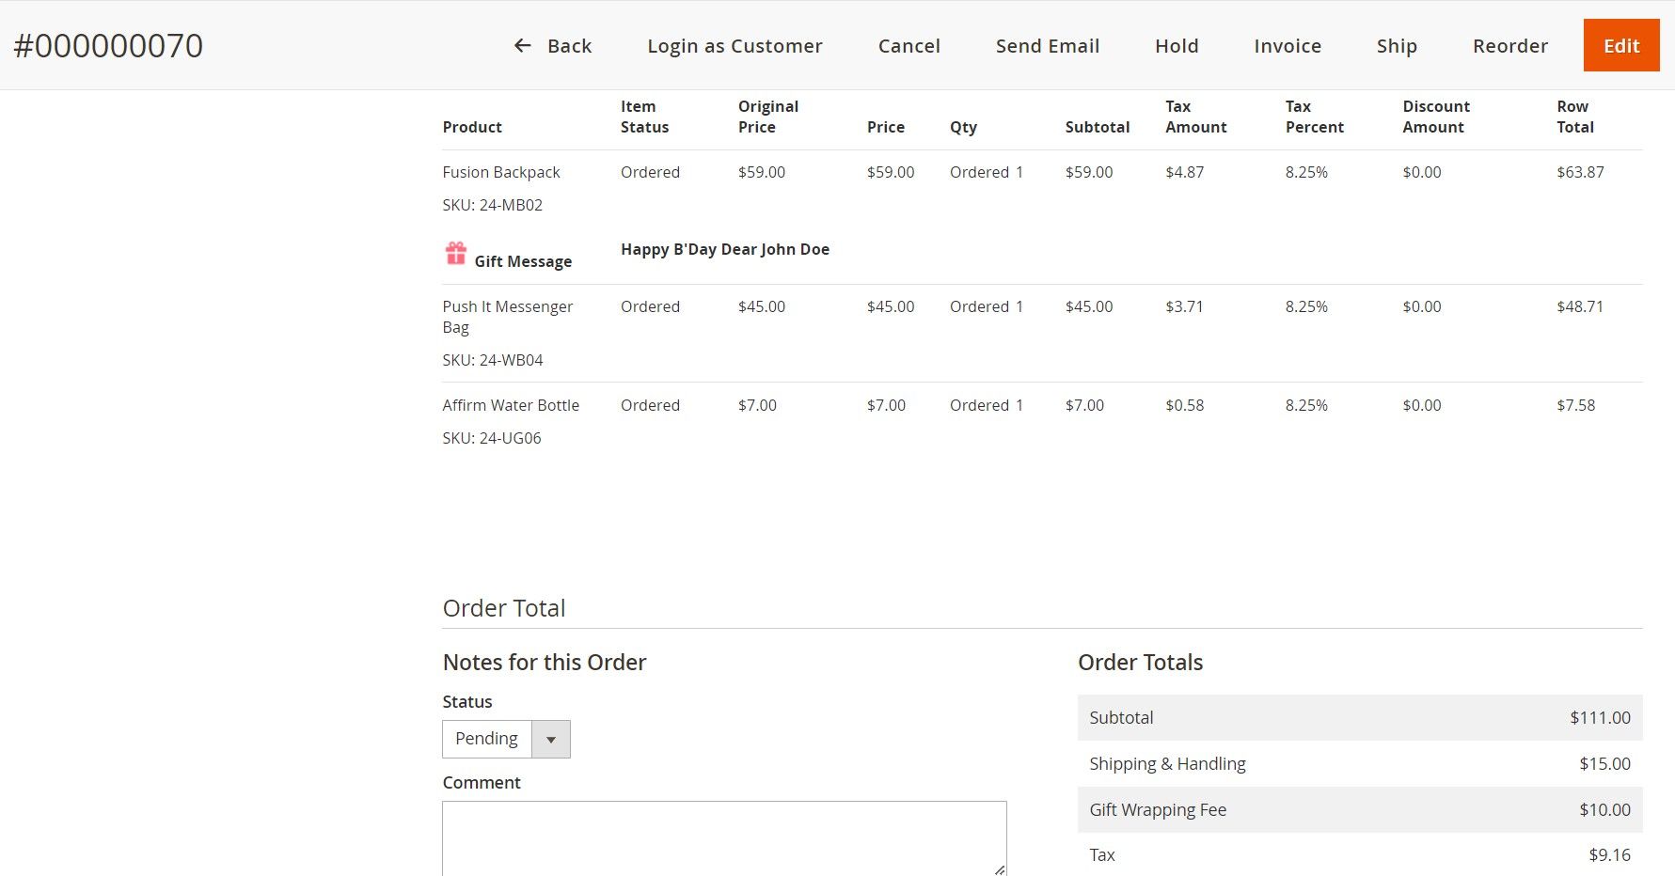Click the Edit button

click(x=1620, y=44)
